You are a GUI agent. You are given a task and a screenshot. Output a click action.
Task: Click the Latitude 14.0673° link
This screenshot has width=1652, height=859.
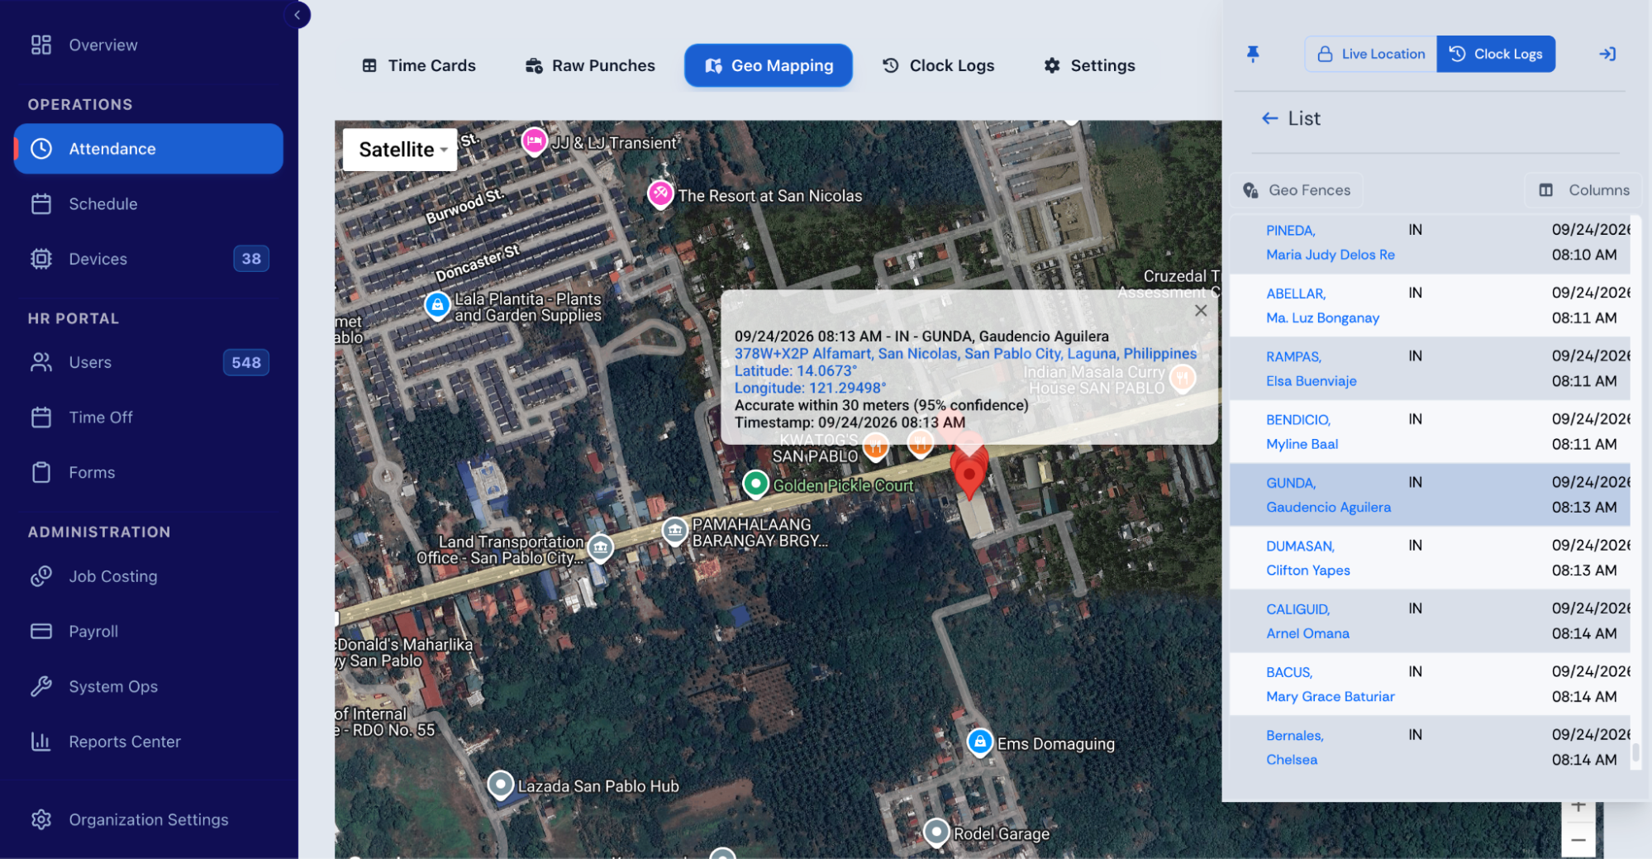(796, 371)
